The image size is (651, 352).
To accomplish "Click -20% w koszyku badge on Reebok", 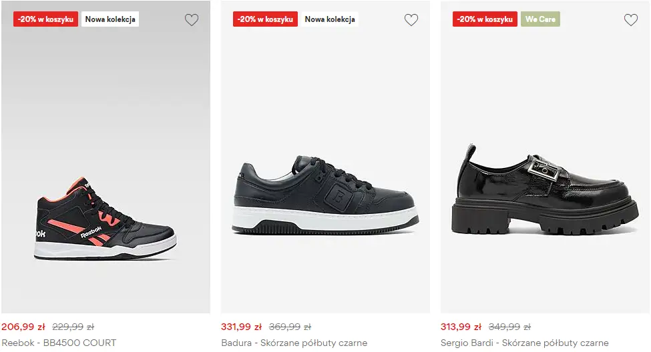I will click(46, 19).
